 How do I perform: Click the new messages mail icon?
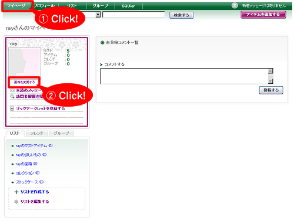[x=235, y=6]
